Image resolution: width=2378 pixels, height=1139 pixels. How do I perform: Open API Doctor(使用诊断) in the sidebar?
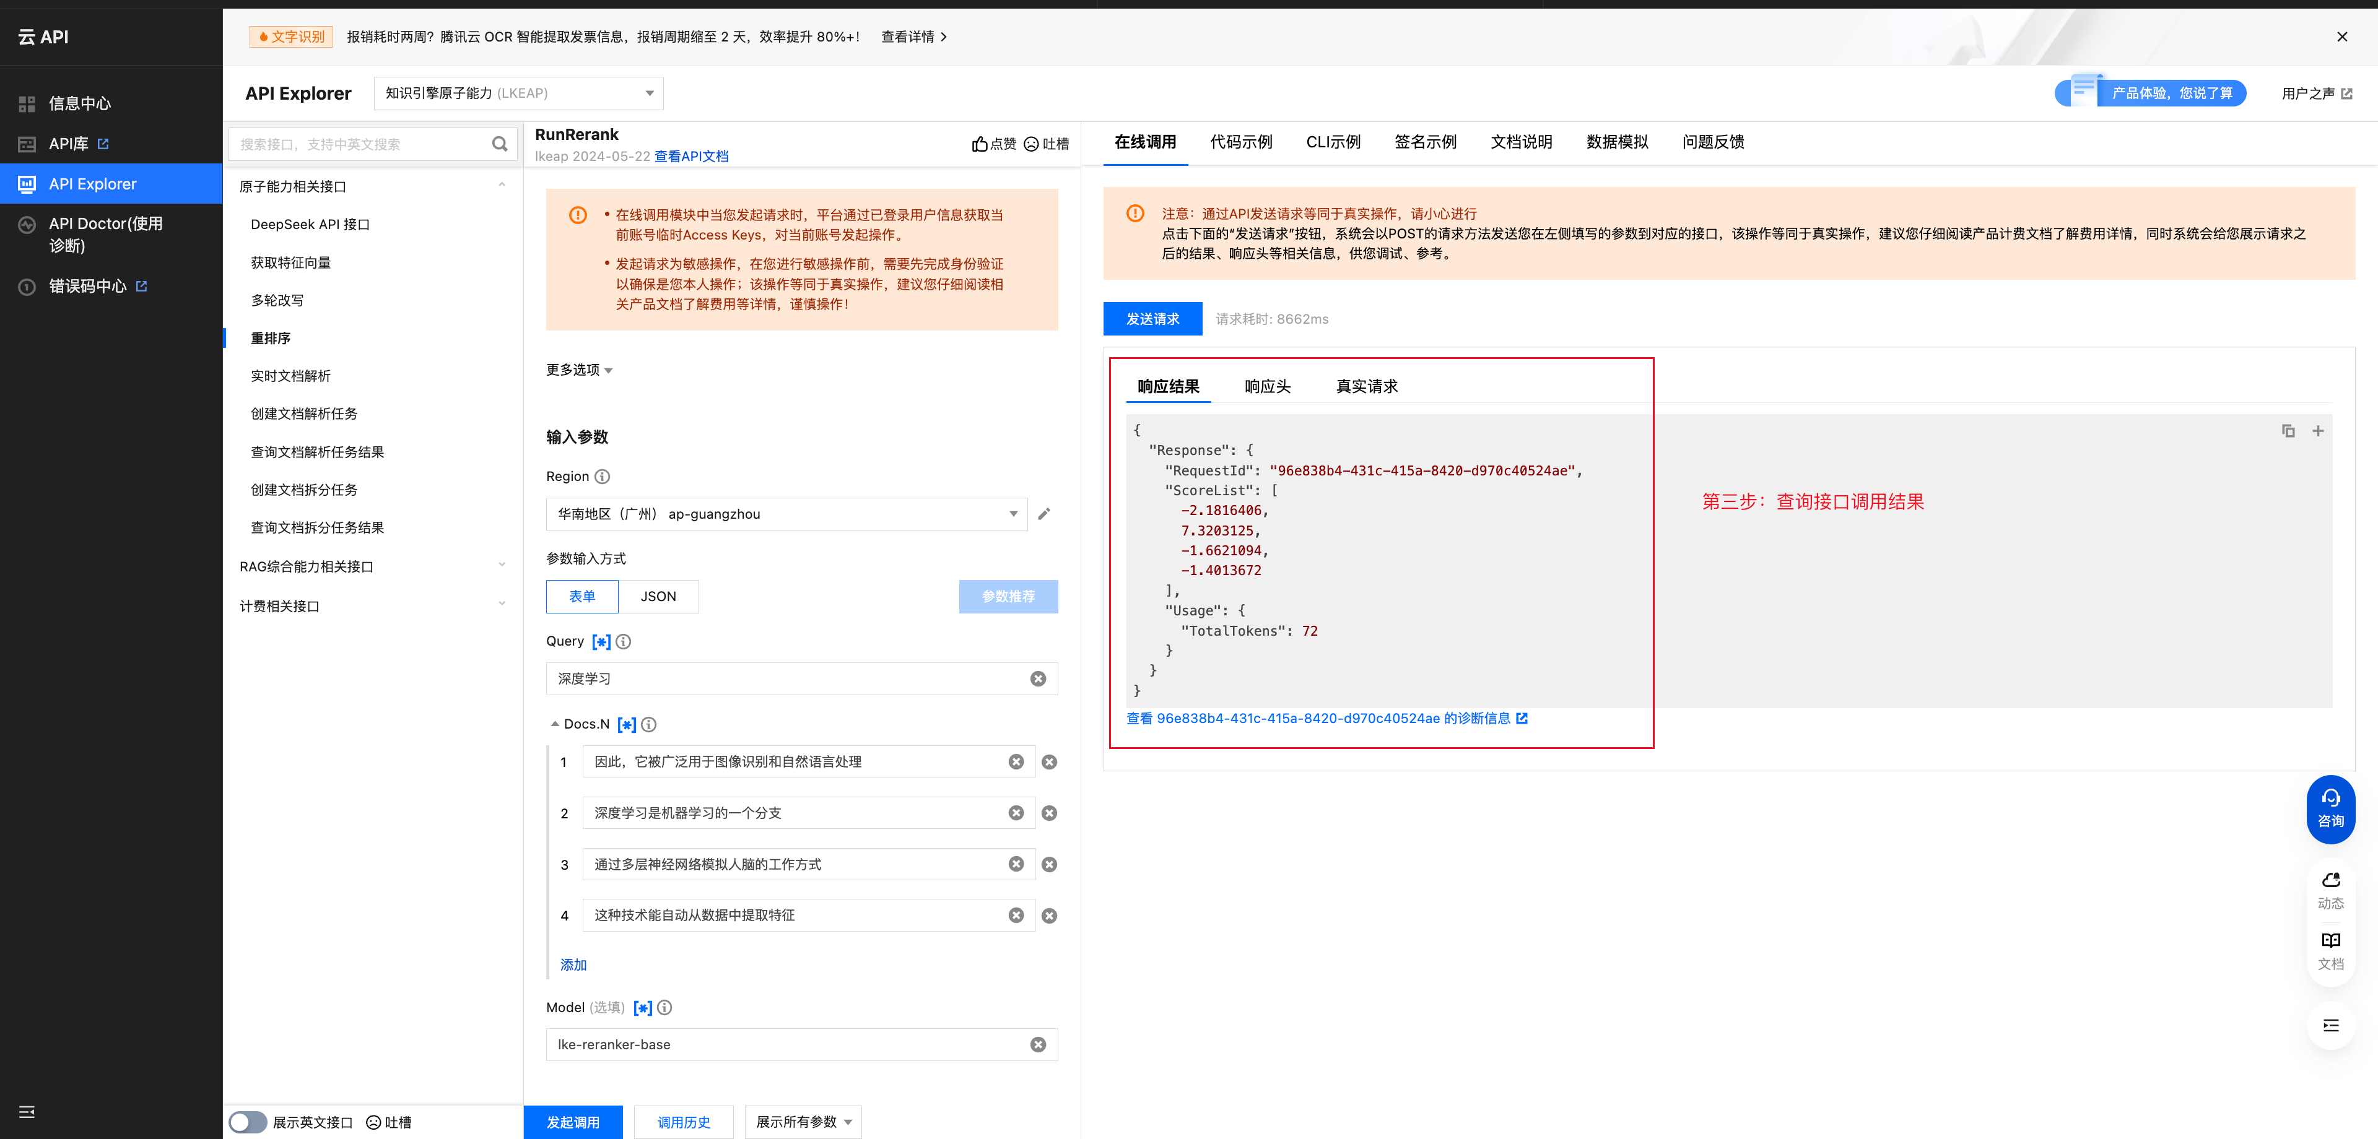[105, 235]
